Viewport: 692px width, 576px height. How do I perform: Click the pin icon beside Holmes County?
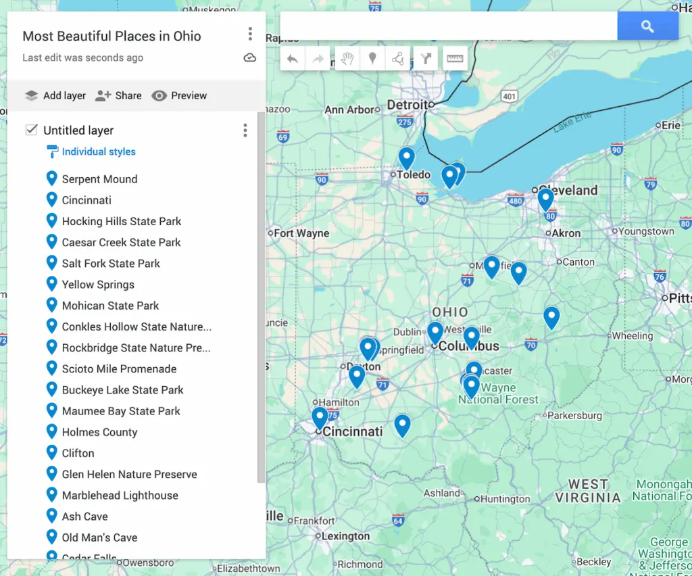coord(51,431)
